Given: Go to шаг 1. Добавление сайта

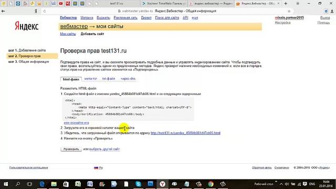Looking at the screenshot, I should (x=27, y=50).
